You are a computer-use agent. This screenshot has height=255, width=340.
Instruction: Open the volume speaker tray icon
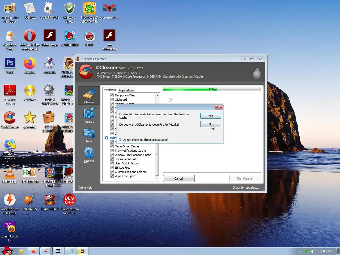(x=313, y=251)
